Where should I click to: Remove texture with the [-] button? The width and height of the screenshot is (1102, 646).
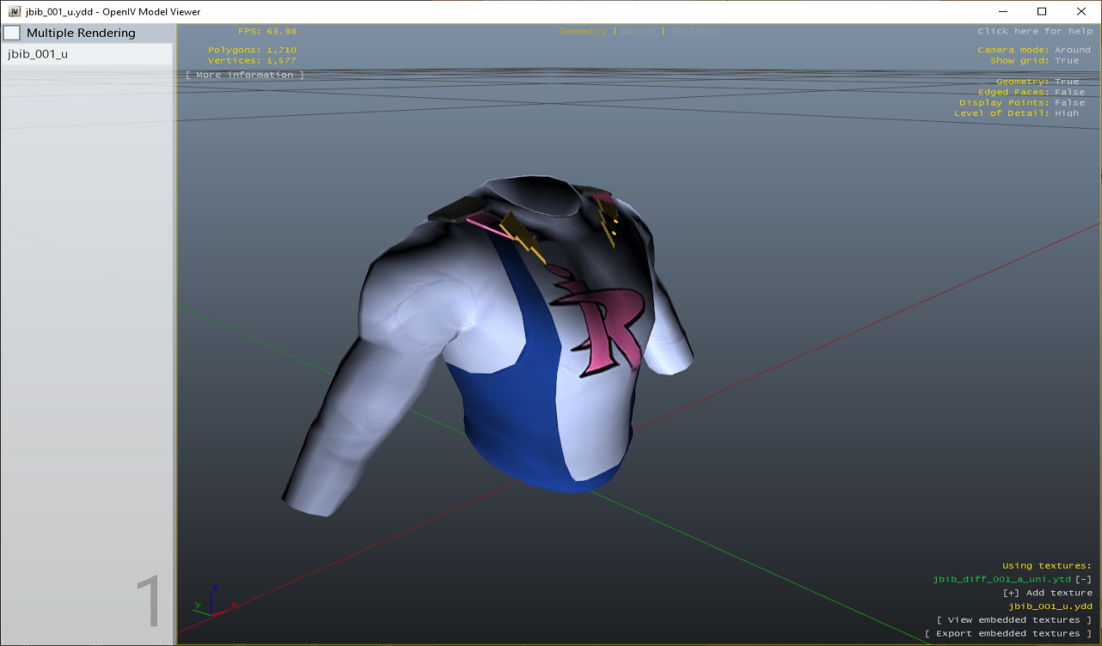point(1083,579)
